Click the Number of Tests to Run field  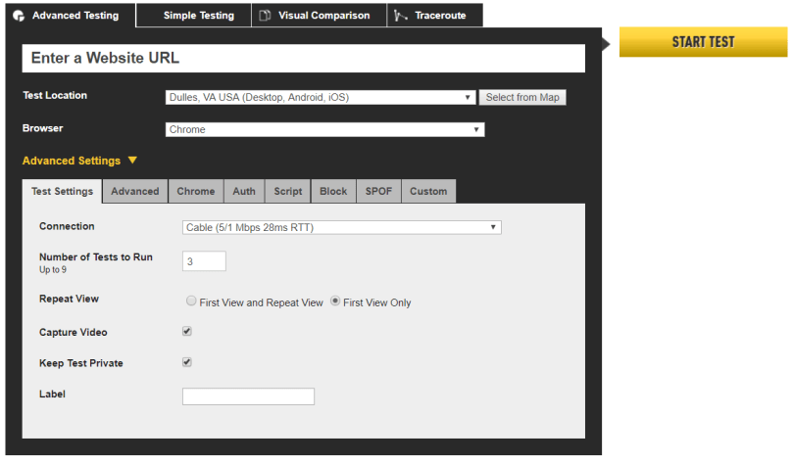click(204, 261)
